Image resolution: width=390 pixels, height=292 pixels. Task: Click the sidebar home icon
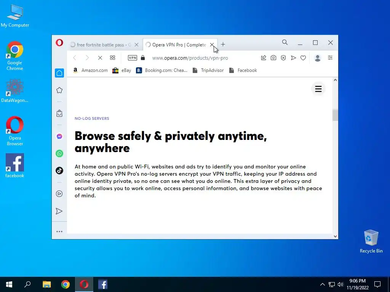pos(59,73)
